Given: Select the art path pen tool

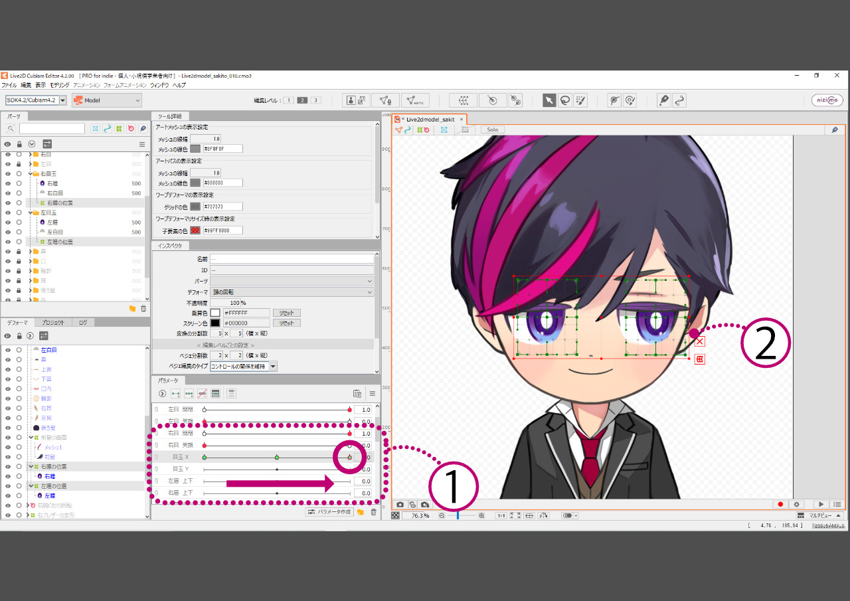Looking at the screenshot, I should tap(663, 100).
